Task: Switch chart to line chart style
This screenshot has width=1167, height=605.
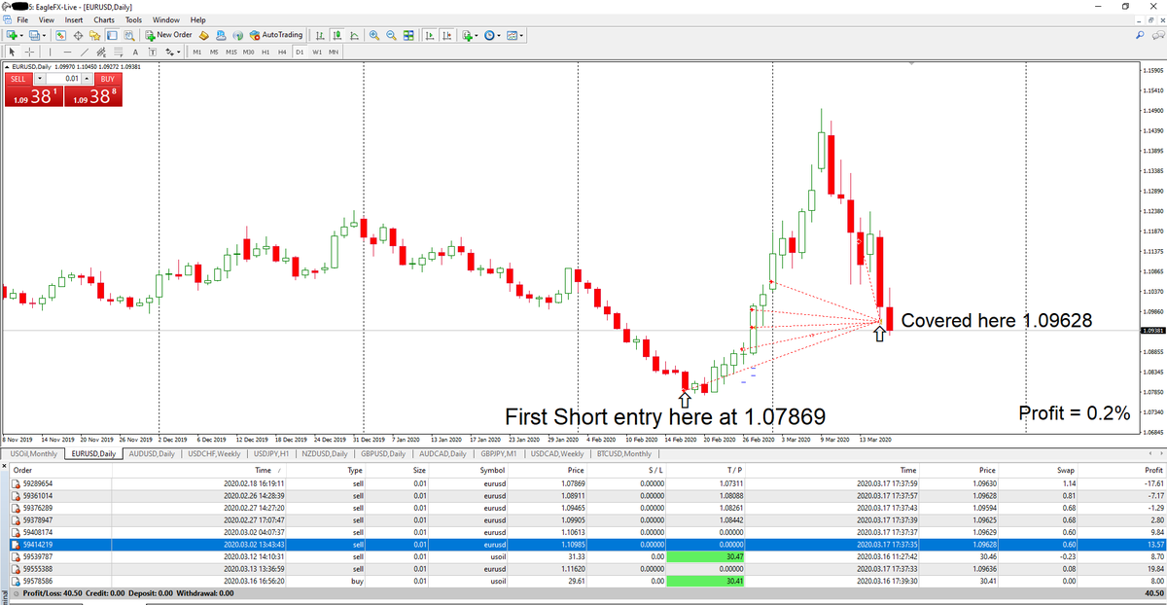Action: (x=355, y=35)
